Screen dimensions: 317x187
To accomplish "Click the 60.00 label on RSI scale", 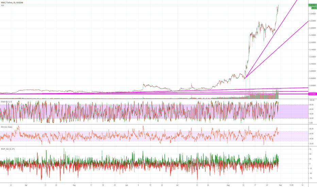I will [312, 134].
